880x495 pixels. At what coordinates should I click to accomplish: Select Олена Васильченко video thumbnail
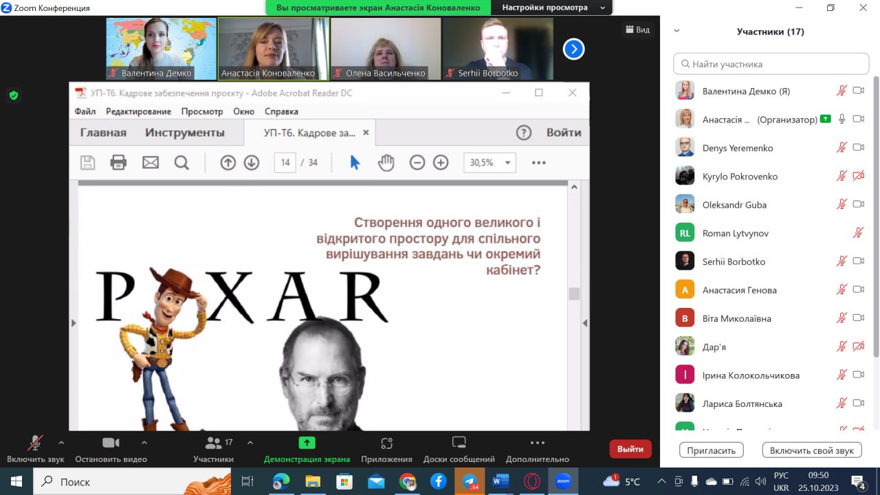[386, 49]
